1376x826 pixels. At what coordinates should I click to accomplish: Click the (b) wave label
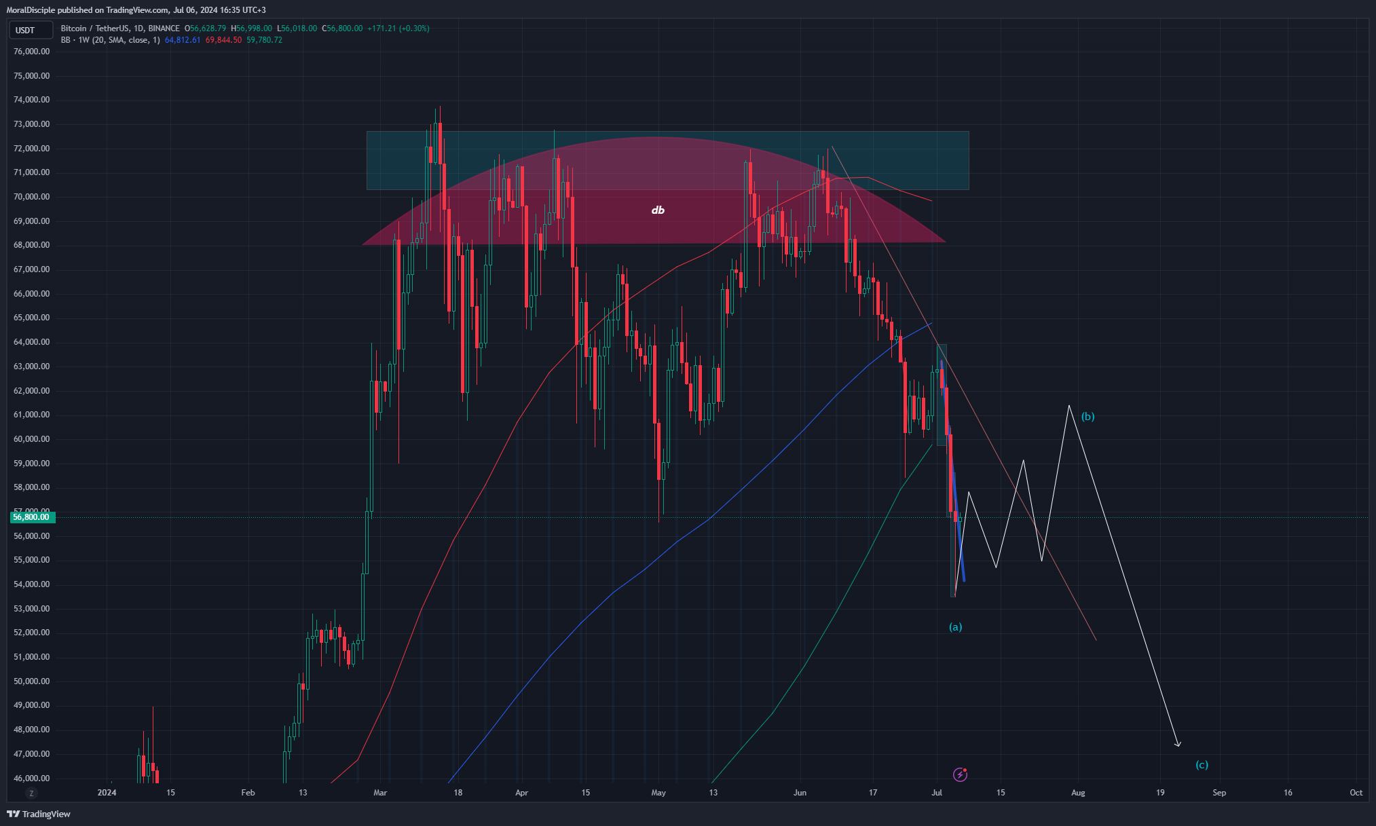(x=1087, y=417)
